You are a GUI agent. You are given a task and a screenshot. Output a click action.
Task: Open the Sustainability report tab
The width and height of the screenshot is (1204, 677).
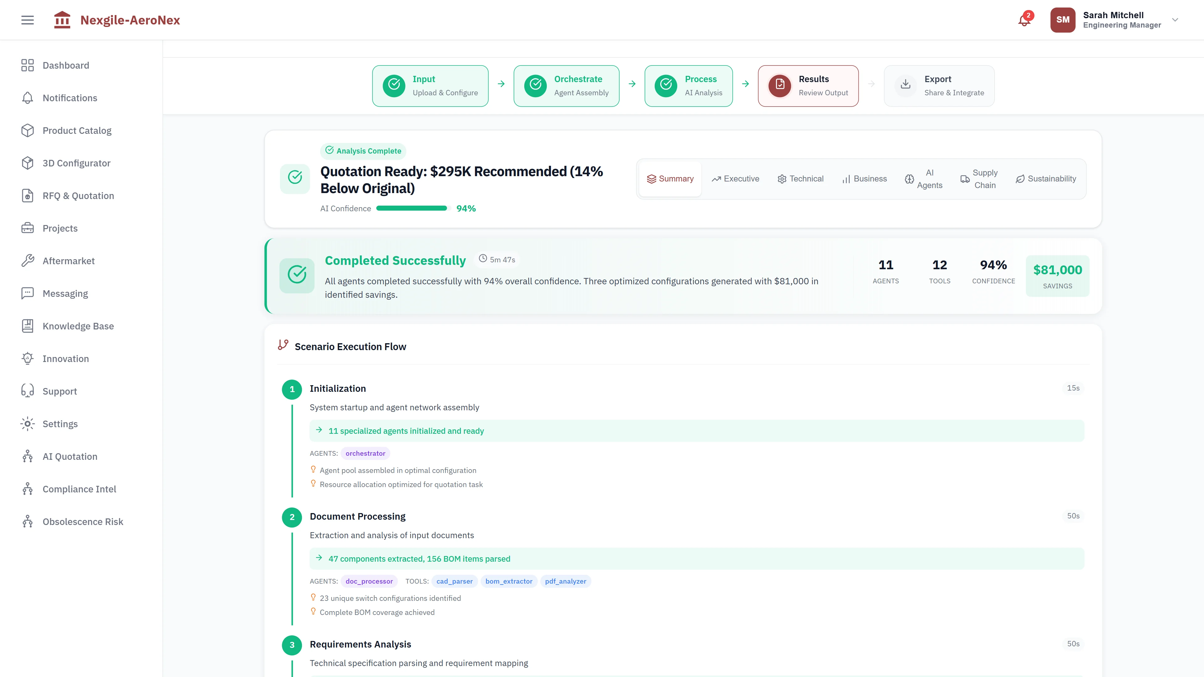[x=1046, y=178]
